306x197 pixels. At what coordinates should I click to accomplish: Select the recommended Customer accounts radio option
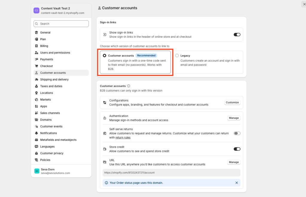coord(104,56)
